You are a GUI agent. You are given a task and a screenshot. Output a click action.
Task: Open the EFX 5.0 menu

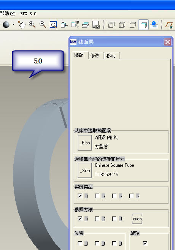point(29,14)
